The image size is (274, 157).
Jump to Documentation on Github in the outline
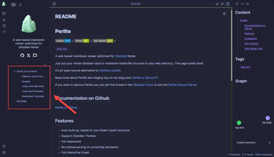click(x=255, y=27)
